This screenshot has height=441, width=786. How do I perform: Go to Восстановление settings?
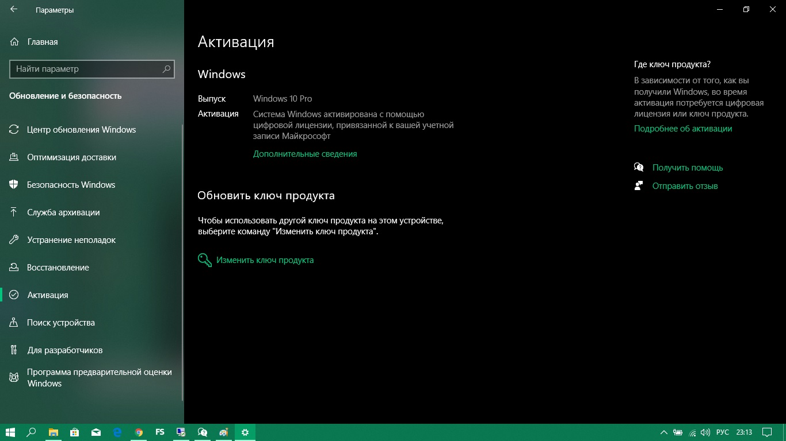[x=92, y=268]
